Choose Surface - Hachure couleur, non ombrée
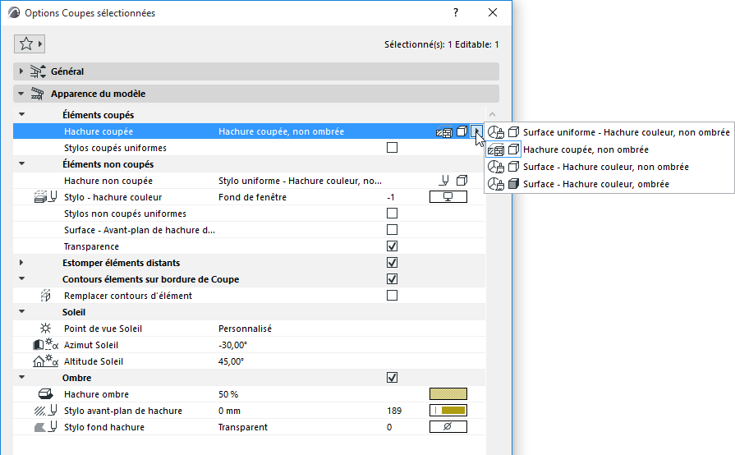Viewport: 735px width, 455px height. pos(609,167)
